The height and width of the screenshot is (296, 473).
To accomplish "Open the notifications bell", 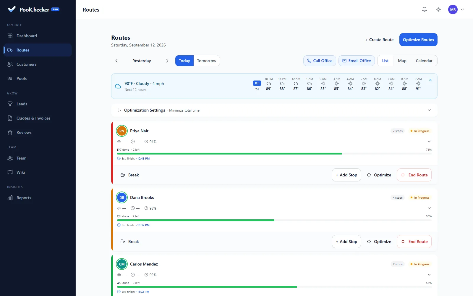I will [425, 9].
